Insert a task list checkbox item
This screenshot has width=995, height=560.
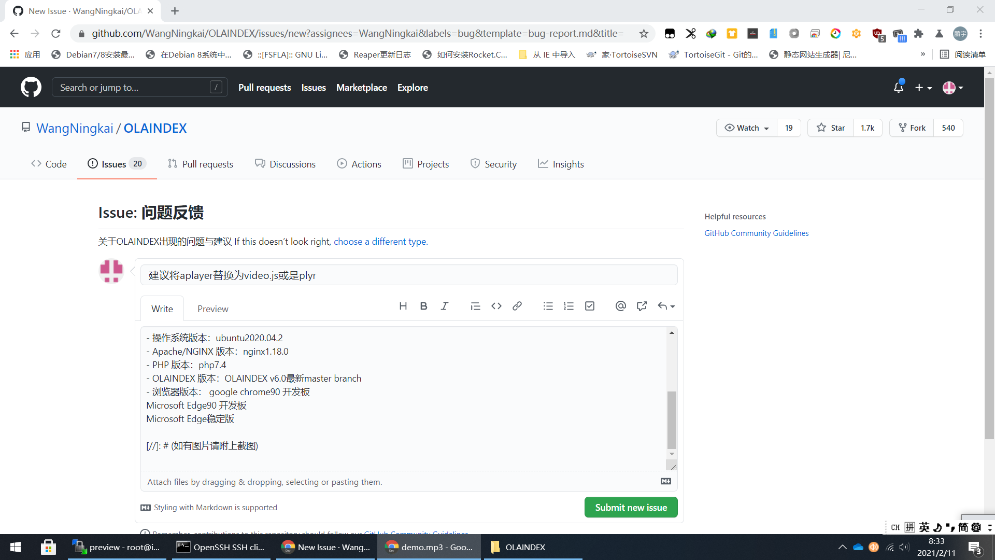(x=589, y=306)
